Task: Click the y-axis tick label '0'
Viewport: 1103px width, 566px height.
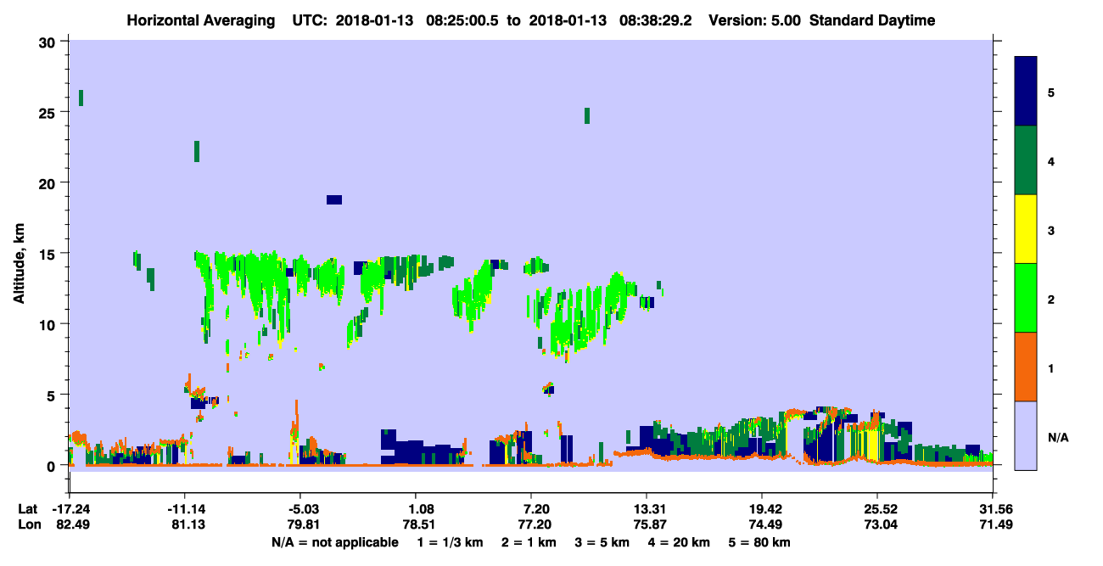Action: [53, 465]
